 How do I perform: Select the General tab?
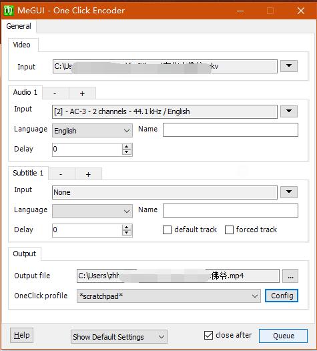(19, 26)
